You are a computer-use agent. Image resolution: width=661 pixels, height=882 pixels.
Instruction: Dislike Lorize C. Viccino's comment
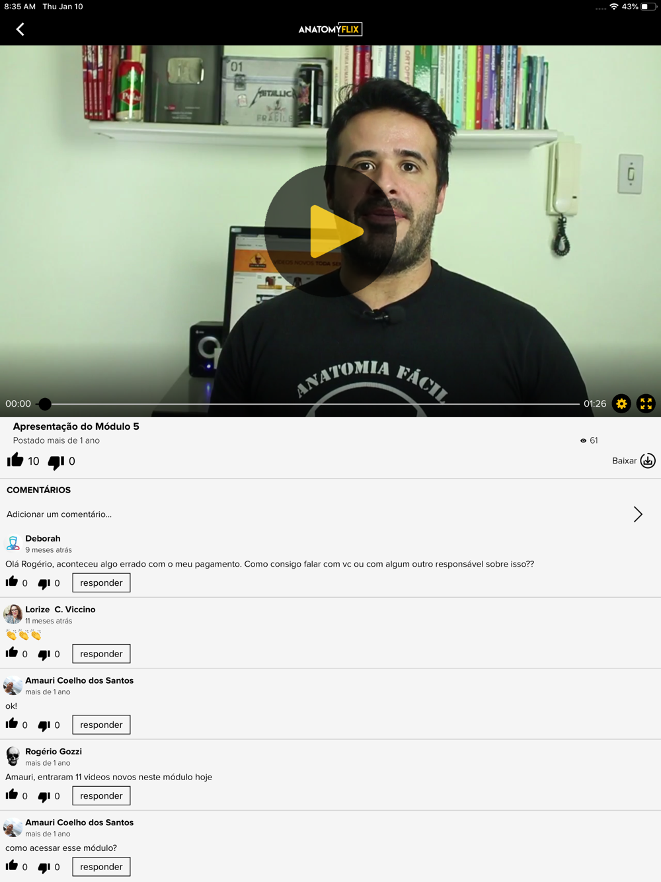(44, 655)
